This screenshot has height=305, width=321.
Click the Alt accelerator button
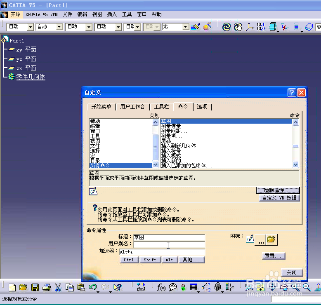point(170,260)
